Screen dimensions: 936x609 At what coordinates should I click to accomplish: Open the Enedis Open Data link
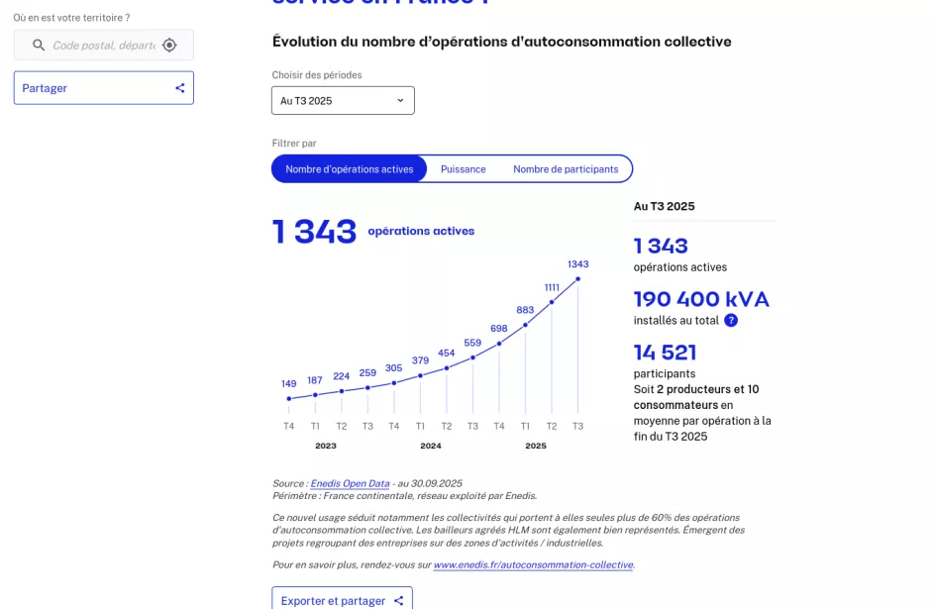(350, 483)
